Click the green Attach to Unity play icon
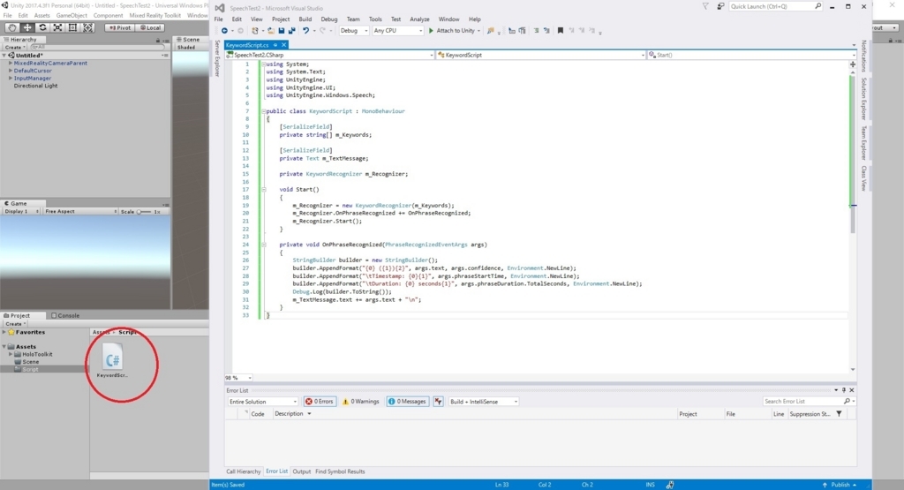Viewport: 904px width, 490px height. point(431,31)
